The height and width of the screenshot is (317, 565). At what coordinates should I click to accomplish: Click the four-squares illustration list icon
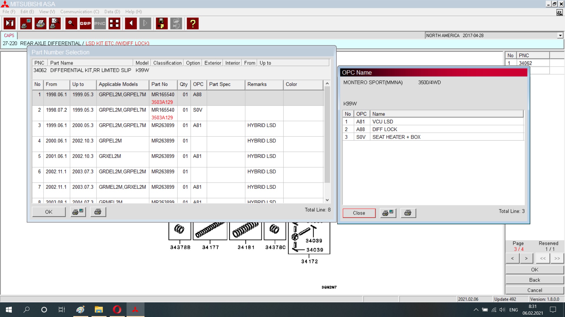point(114,23)
